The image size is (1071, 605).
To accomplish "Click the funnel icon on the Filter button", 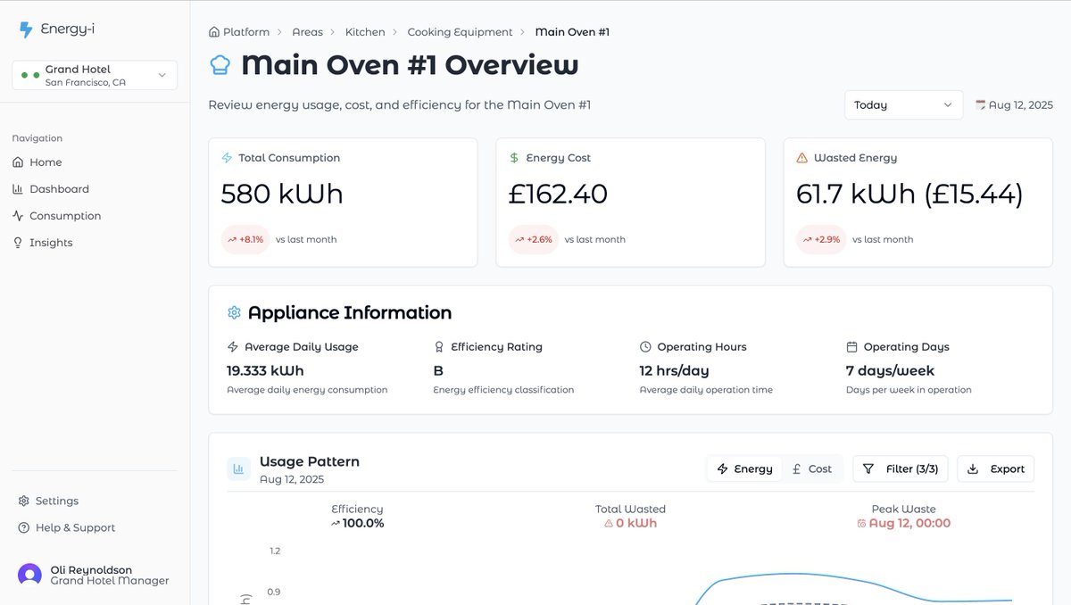I will point(868,468).
